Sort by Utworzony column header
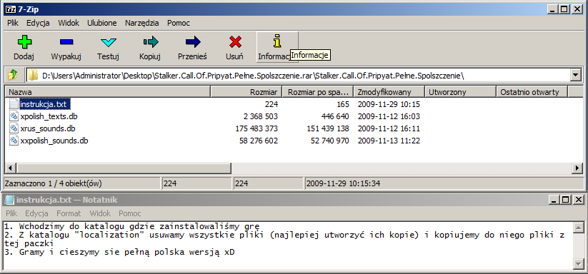588x274 pixels. [460, 92]
